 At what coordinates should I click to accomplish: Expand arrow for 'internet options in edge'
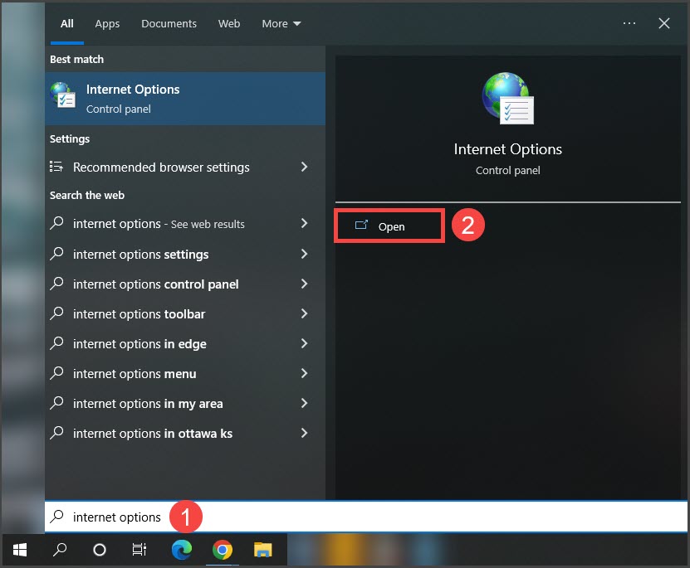tap(304, 343)
